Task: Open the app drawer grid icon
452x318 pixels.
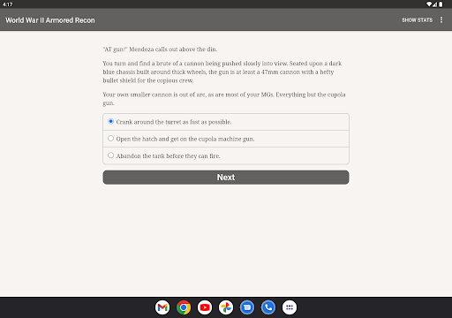Action: pos(290,307)
